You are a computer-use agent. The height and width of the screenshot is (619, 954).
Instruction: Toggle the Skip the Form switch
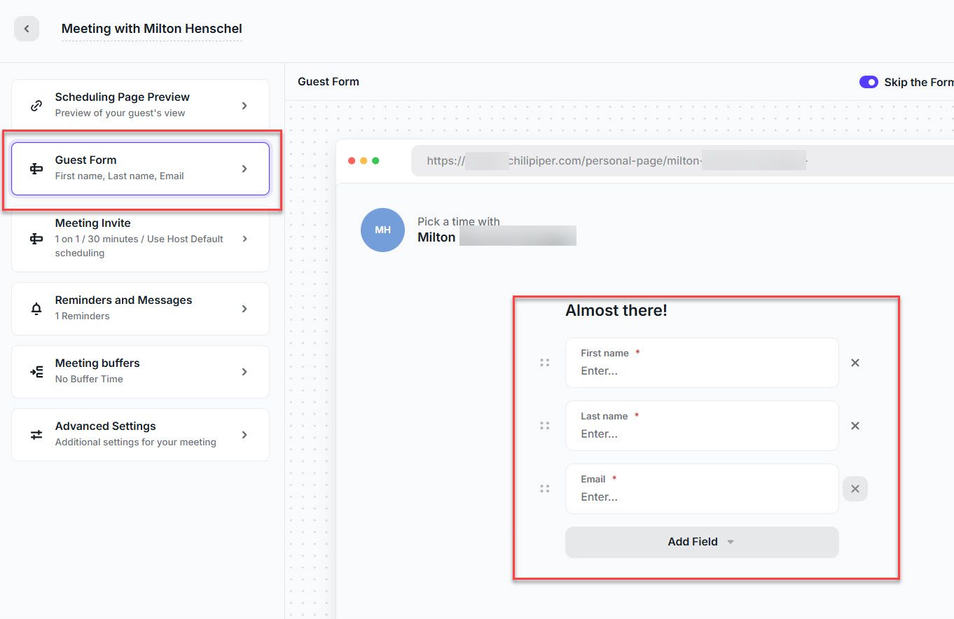(x=869, y=82)
